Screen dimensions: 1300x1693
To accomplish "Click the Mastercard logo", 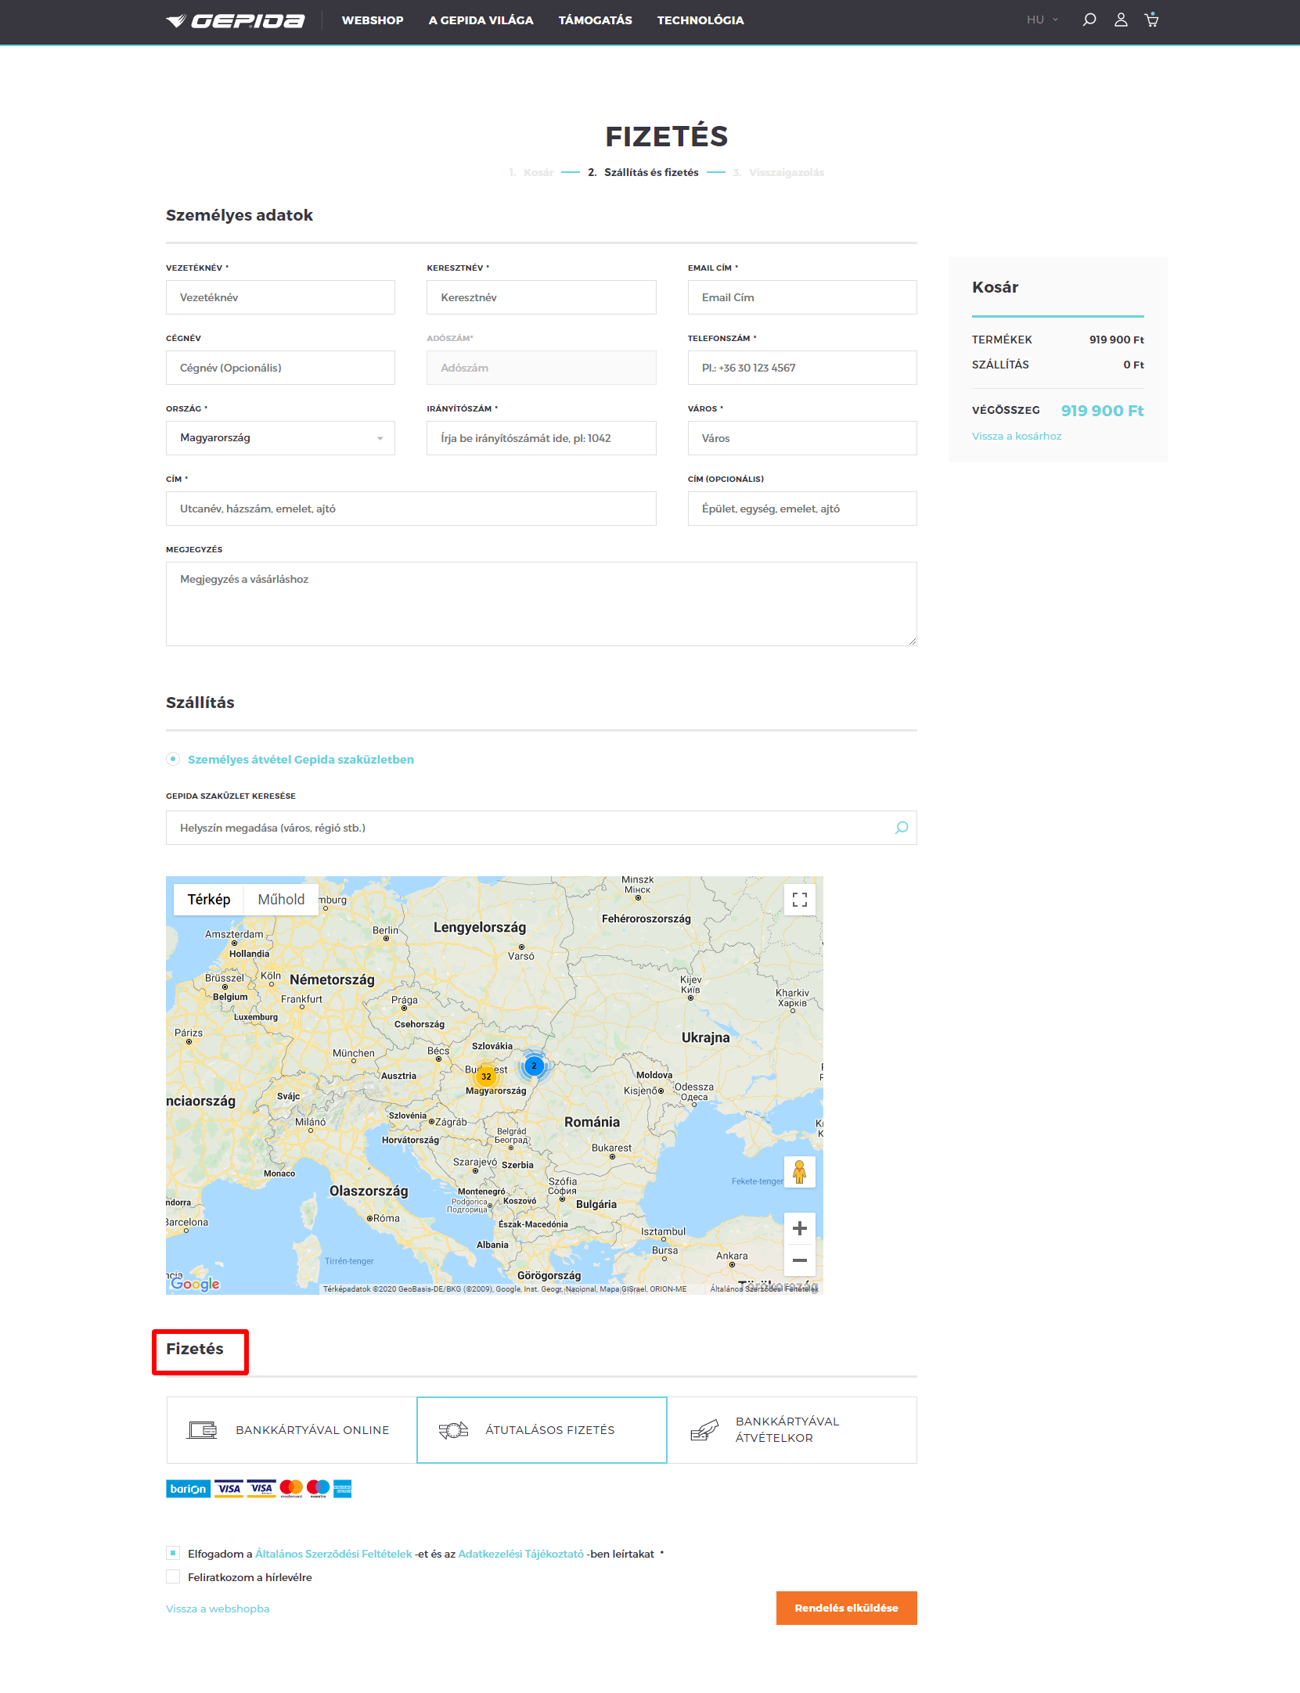I will [x=291, y=1489].
